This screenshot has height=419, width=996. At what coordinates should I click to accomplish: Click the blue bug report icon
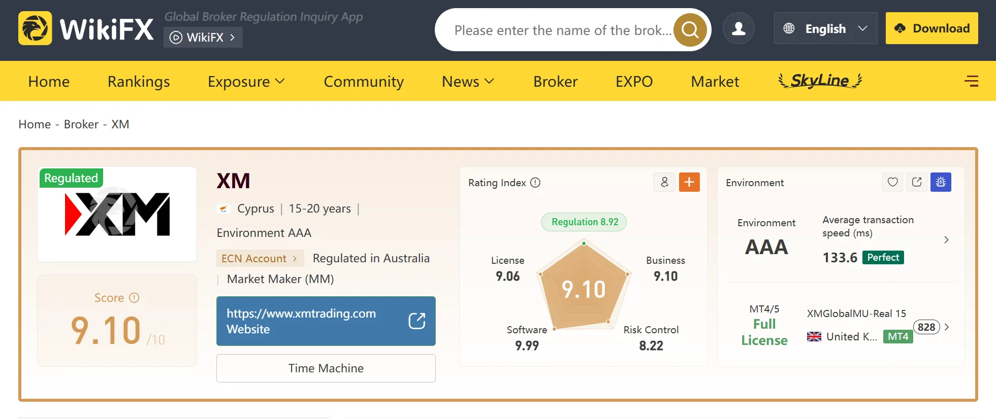(x=941, y=182)
